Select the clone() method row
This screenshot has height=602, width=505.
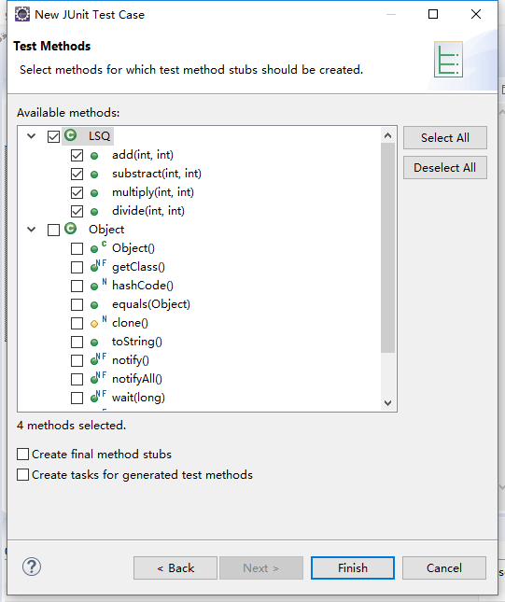coord(130,323)
